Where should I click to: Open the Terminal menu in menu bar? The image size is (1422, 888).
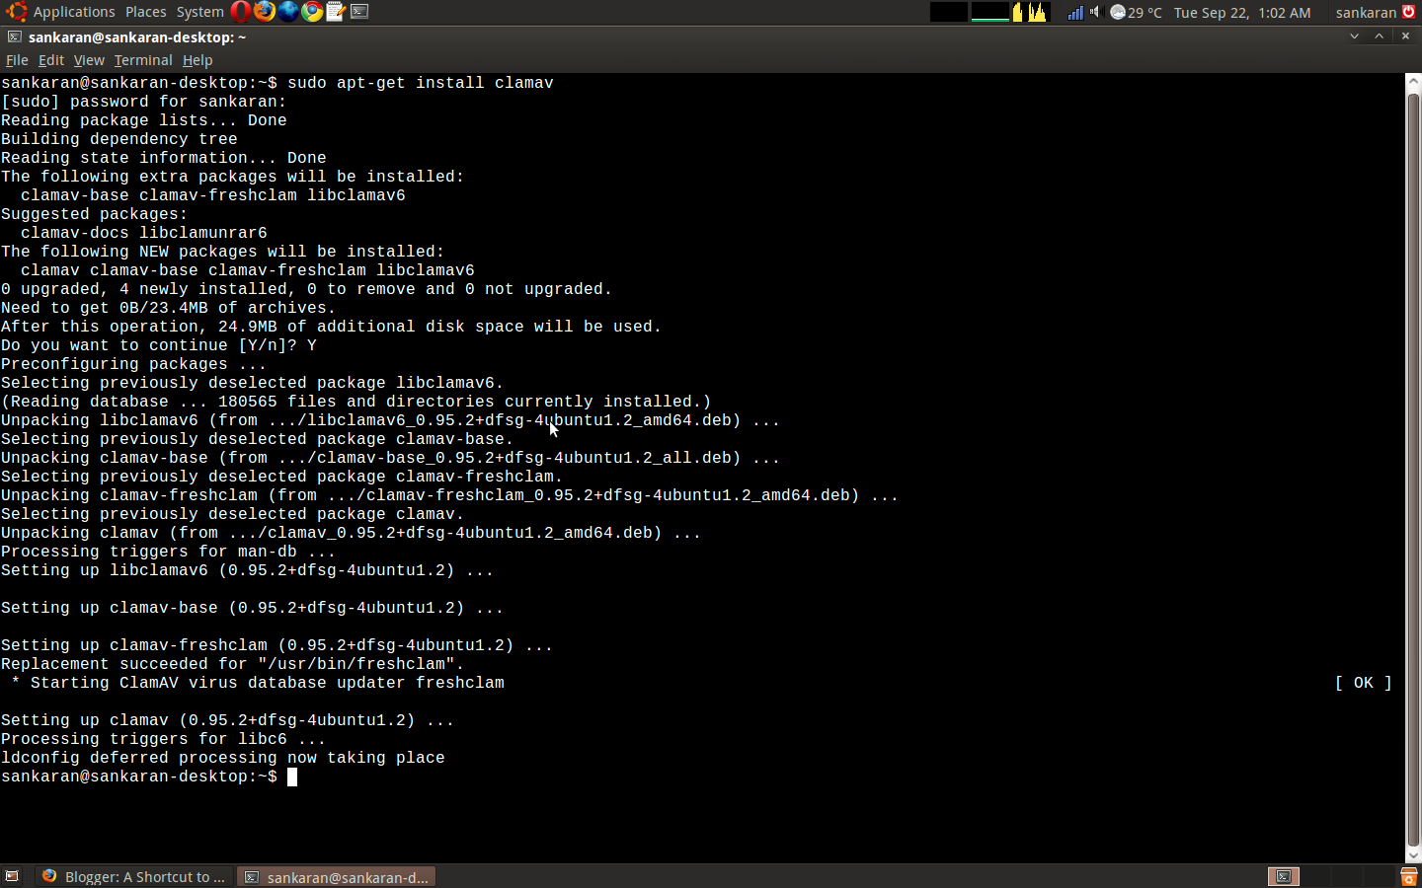[x=143, y=60]
